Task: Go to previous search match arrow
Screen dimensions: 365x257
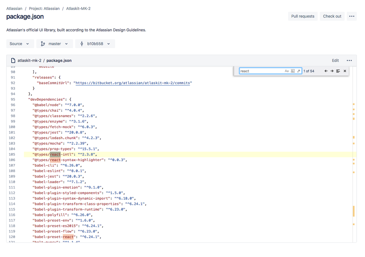Action: pyautogui.click(x=326, y=71)
